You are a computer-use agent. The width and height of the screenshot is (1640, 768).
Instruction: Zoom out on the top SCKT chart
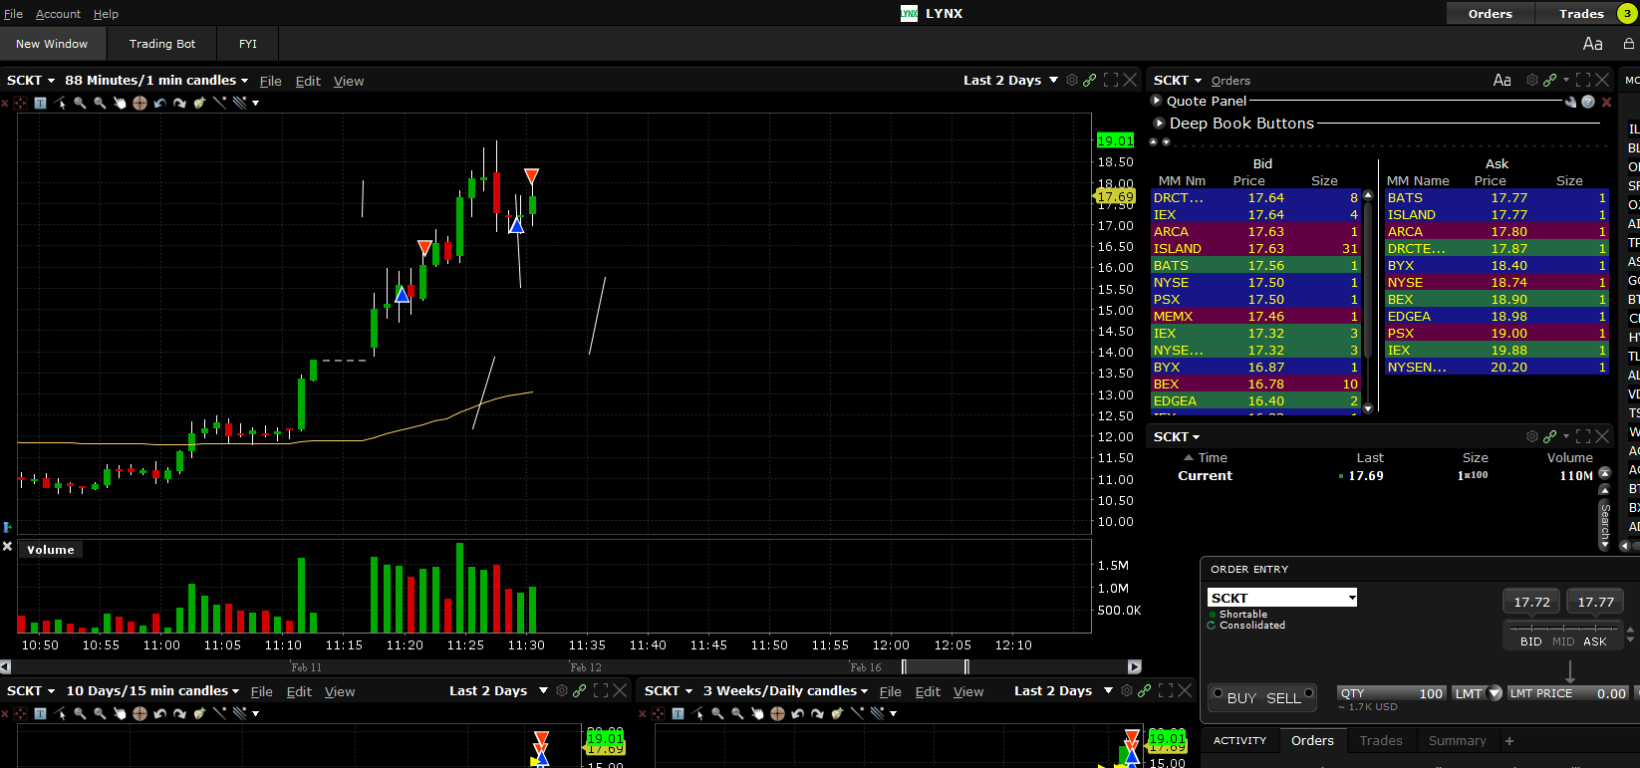pos(100,103)
